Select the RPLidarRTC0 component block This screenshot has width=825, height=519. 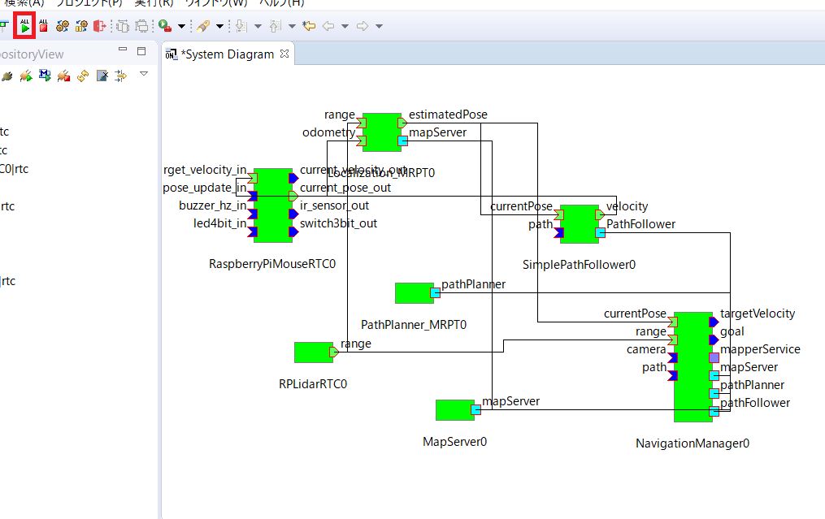point(312,352)
